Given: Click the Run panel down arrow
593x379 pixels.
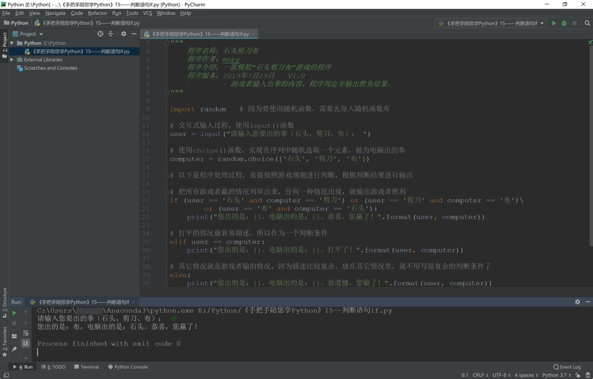Looking at the screenshot, I should point(26,323).
